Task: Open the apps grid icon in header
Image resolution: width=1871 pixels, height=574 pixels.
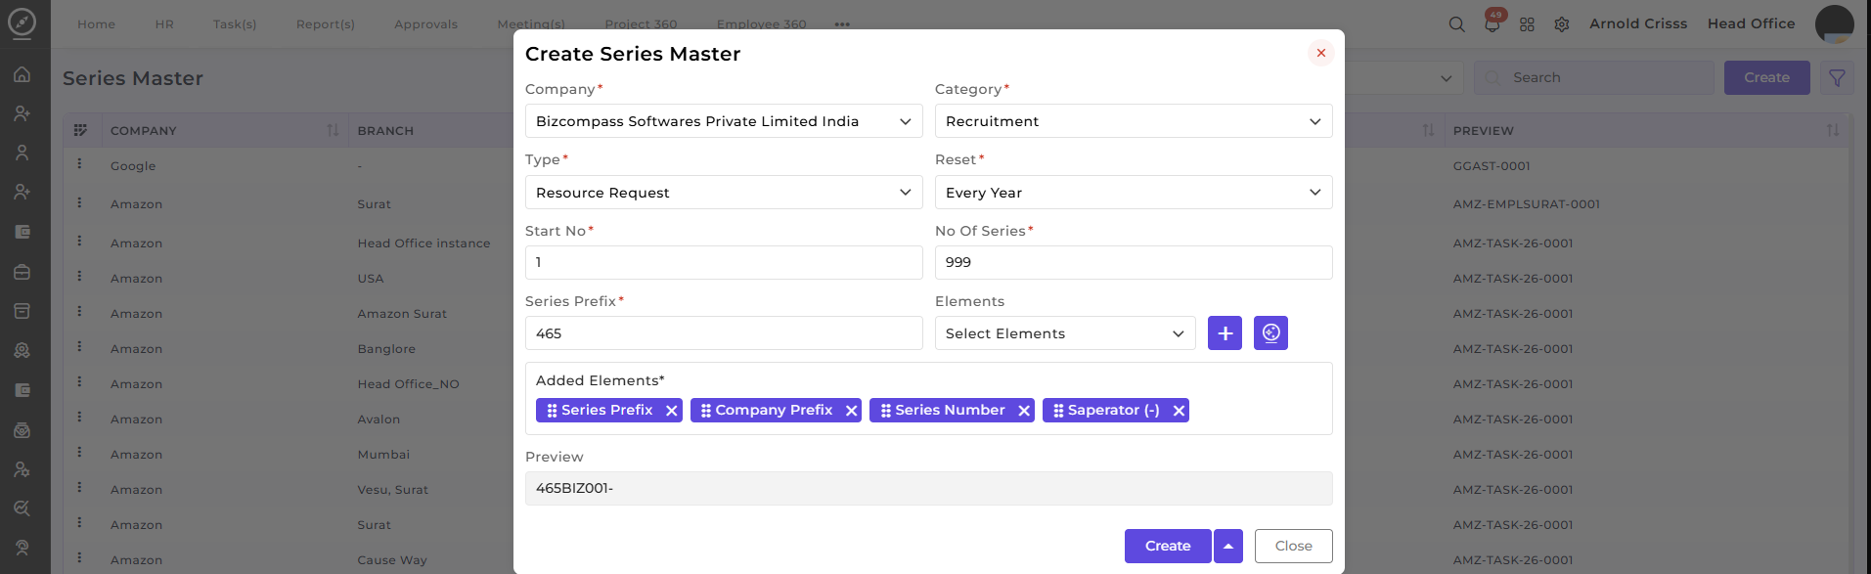Action: coord(1527,24)
